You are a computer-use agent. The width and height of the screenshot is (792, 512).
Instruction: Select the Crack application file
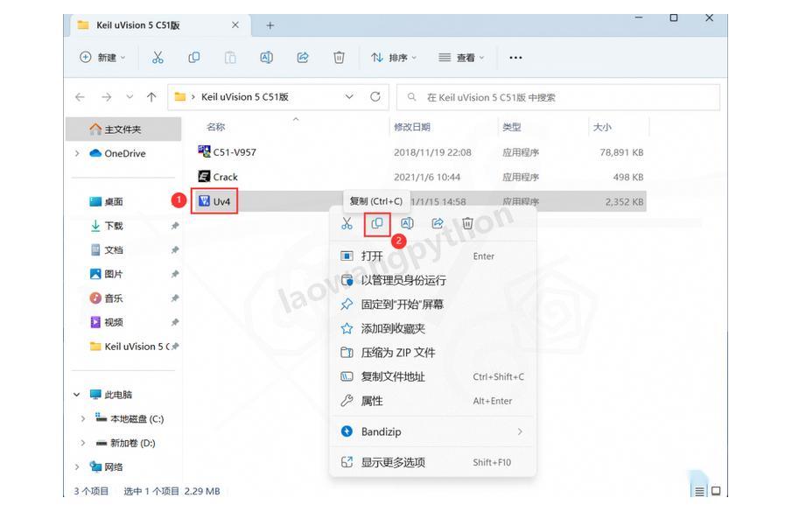[218, 177]
